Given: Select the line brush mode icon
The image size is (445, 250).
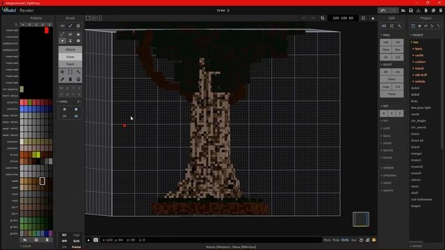Looking at the screenshot, I should tap(63, 34).
